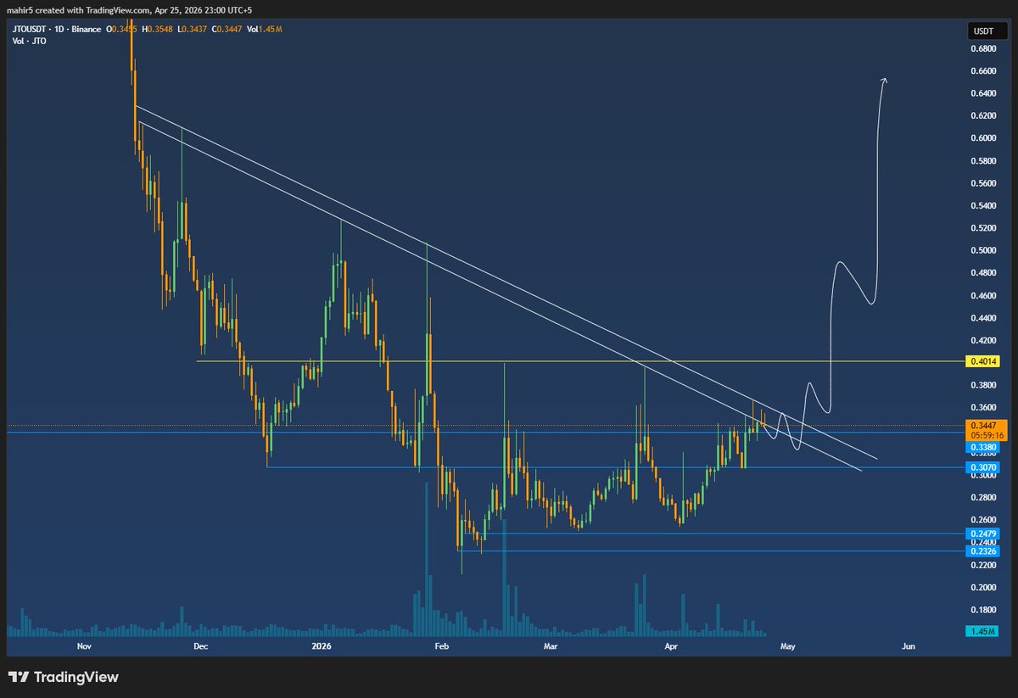Click the 0.5200 price axis value
This screenshot has height=698, width=1018.
click(x=982, y=229)
